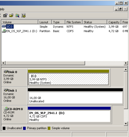Select the 16,00 GB Unallocated region

click(75, 97)
